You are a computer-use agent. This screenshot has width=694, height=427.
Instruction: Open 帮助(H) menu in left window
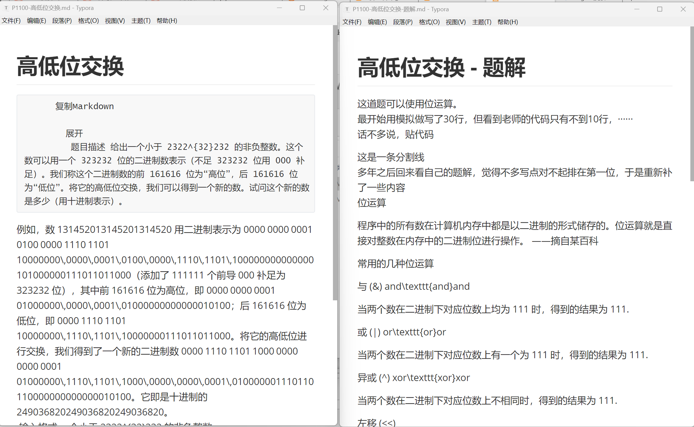pyautogui.click(x=167, y=21)
